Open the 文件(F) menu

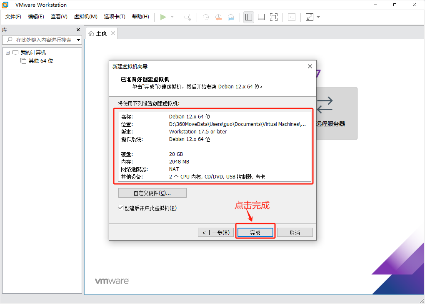click(x=13, y=17)
